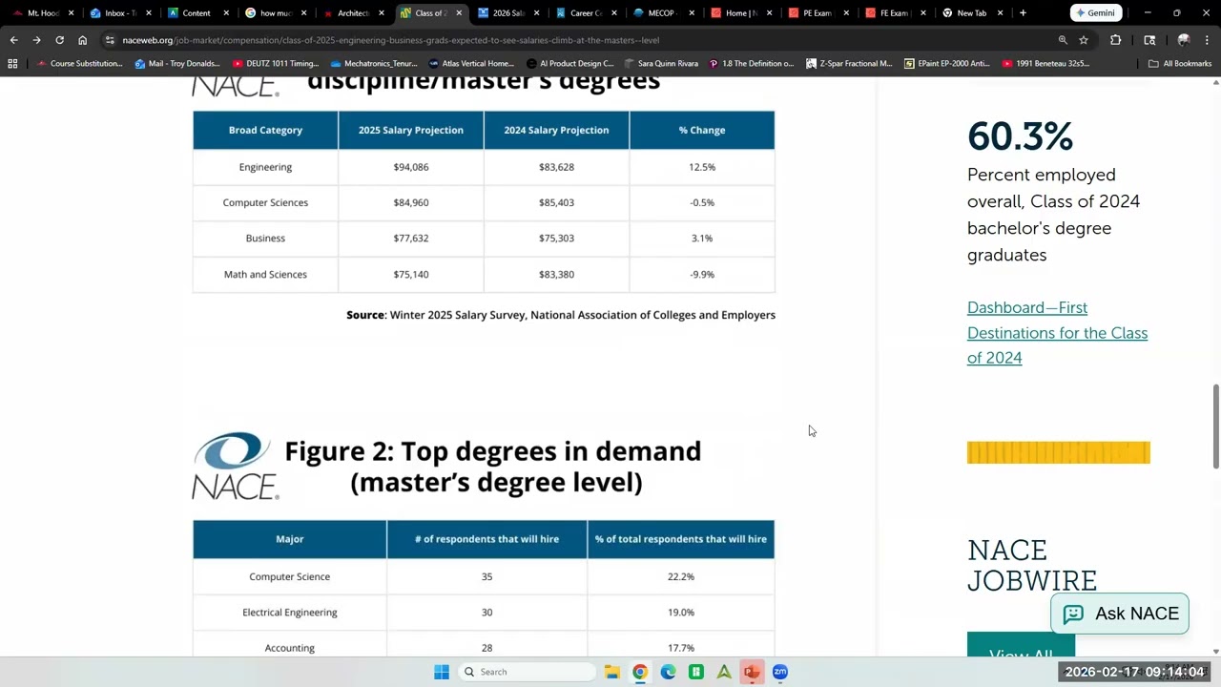This screenshot has height=687, width=1221.
Task: Go forward in browser history
Action: (36, 40)
